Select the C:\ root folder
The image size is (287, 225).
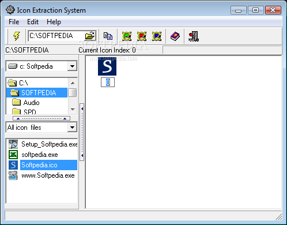click(x=24, y=83)
